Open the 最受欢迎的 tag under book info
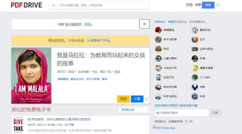242x134 pixels. tap(77, 79)
